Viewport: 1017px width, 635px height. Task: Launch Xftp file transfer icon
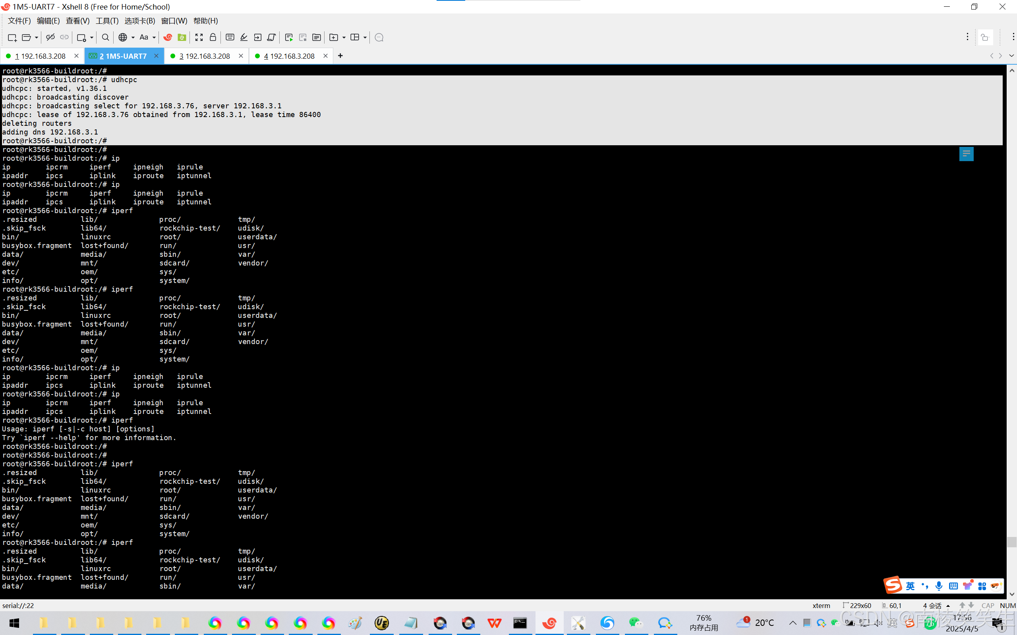tap(182, 37)
